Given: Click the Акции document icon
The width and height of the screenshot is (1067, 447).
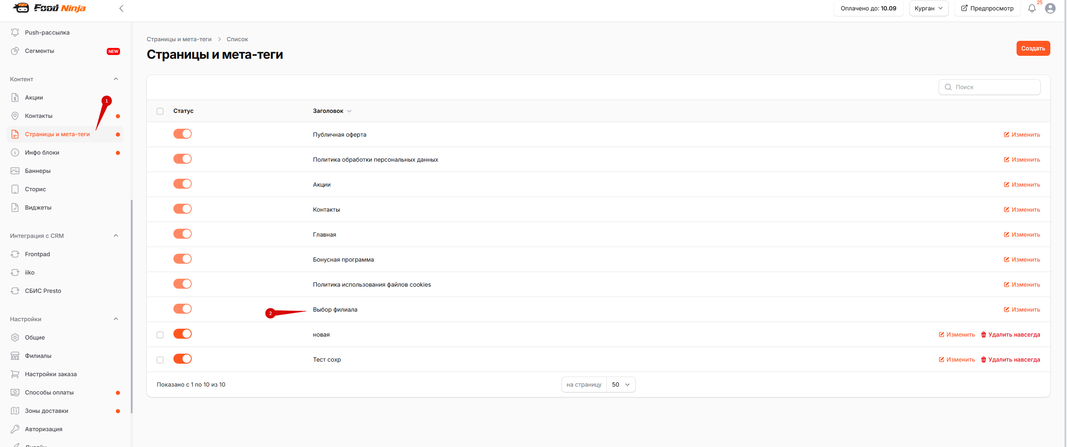Looking at the screenshot, I should click(x=15, y=97).
